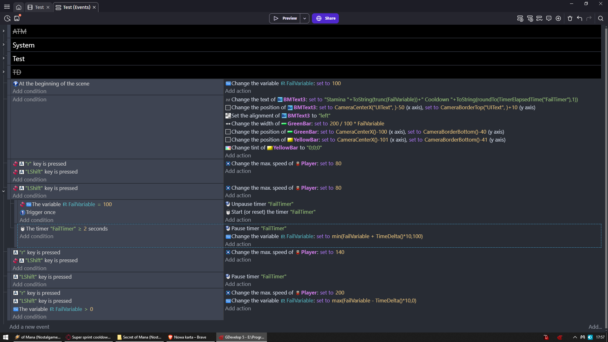This screenshot has height=342, width=608.
Task: Launch the Preview button
Action: click(285, 18)
